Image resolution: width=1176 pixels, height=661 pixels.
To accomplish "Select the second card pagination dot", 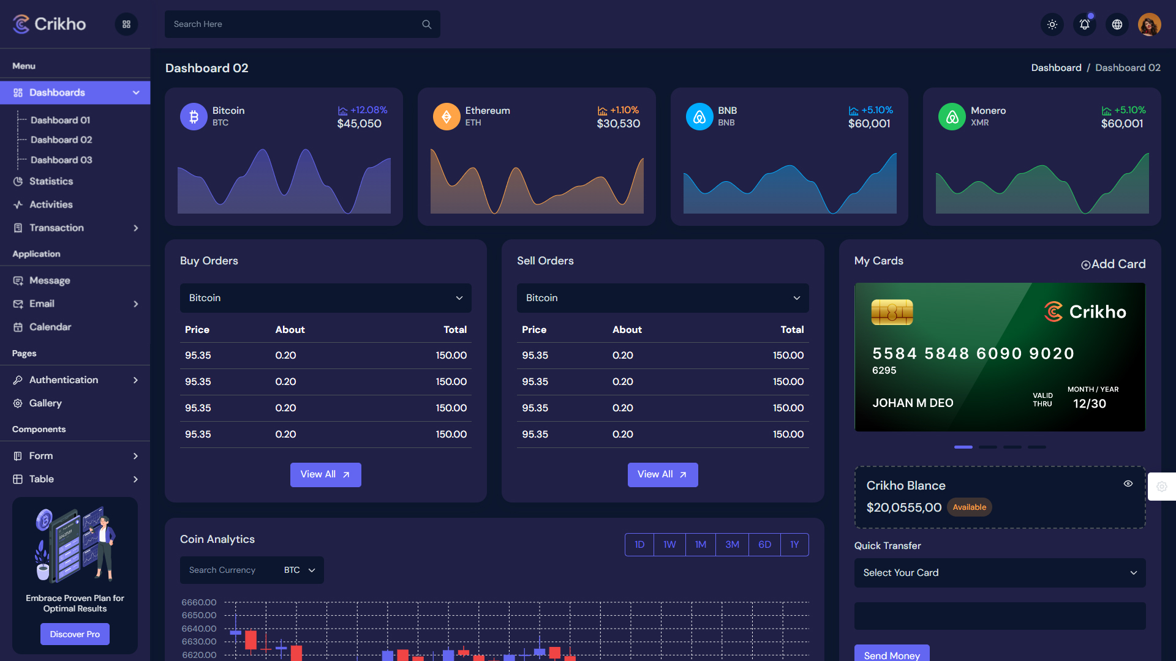I will (x=988, y=447).
